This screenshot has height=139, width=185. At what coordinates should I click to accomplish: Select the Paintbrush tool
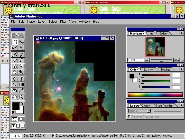[x=21, y=55]
